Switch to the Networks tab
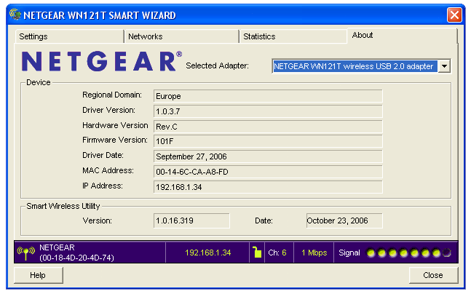Screen dimensions: 471x294 tap(181, 36)
